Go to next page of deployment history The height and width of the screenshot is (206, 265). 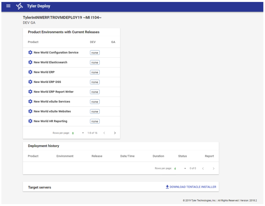click(214, 169)
